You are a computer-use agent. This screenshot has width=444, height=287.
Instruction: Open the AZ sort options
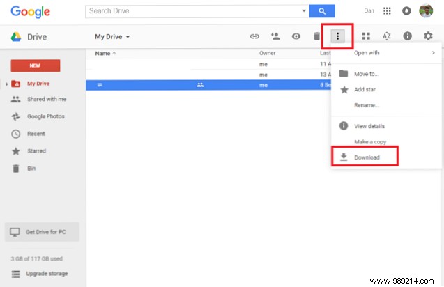[x=387, y=36]
